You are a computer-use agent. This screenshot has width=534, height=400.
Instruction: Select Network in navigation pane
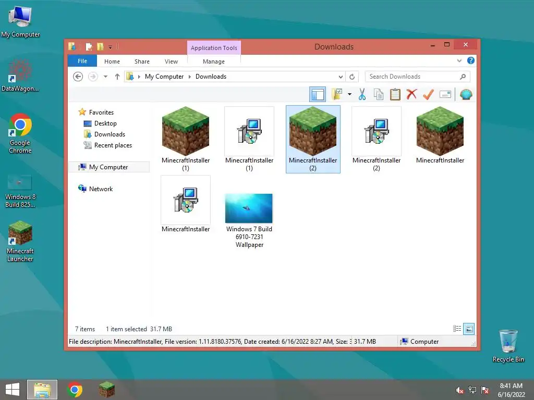(101, 189)
